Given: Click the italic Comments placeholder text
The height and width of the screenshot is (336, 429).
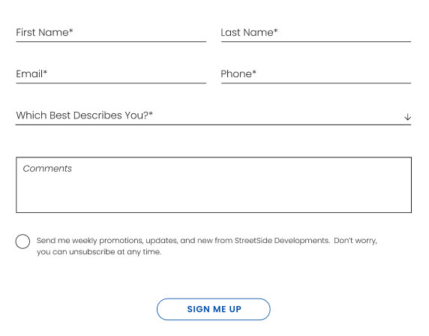Looking at the screenshot, I should pos(47,168).
